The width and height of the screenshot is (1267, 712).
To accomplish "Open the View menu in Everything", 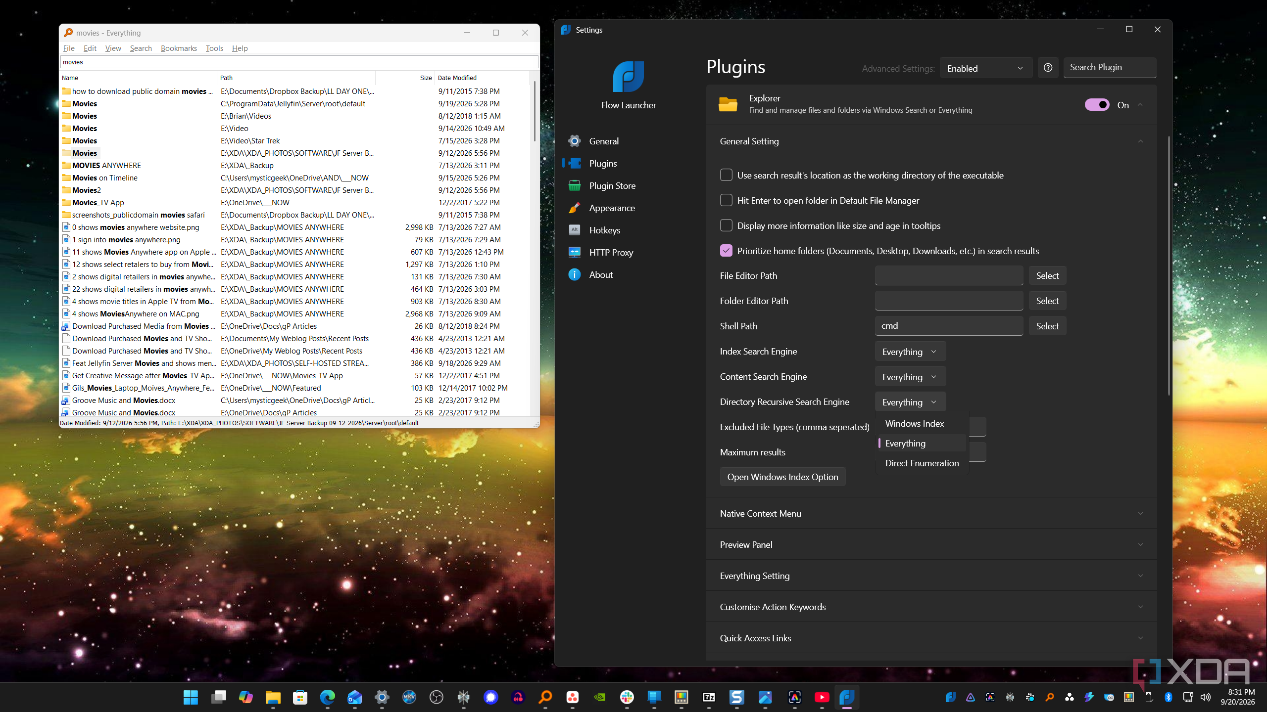I will tap(113, 48).
